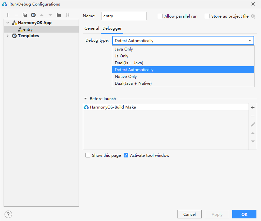Viewport: 261px width, 221px height.
Task: Collapse the Debug type dropdown arrow
Action: click(250, 41)
